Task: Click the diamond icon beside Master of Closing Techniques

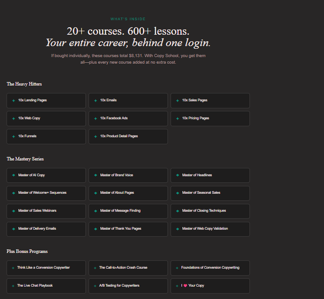Action: click(x=178, y=211)
